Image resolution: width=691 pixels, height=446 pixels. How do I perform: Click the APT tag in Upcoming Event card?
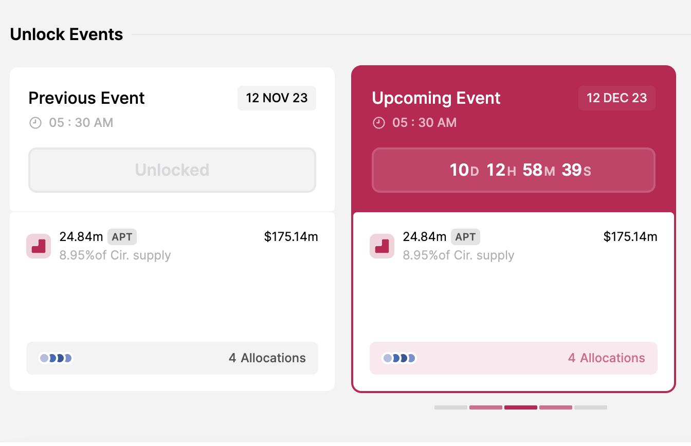point(465,237)
